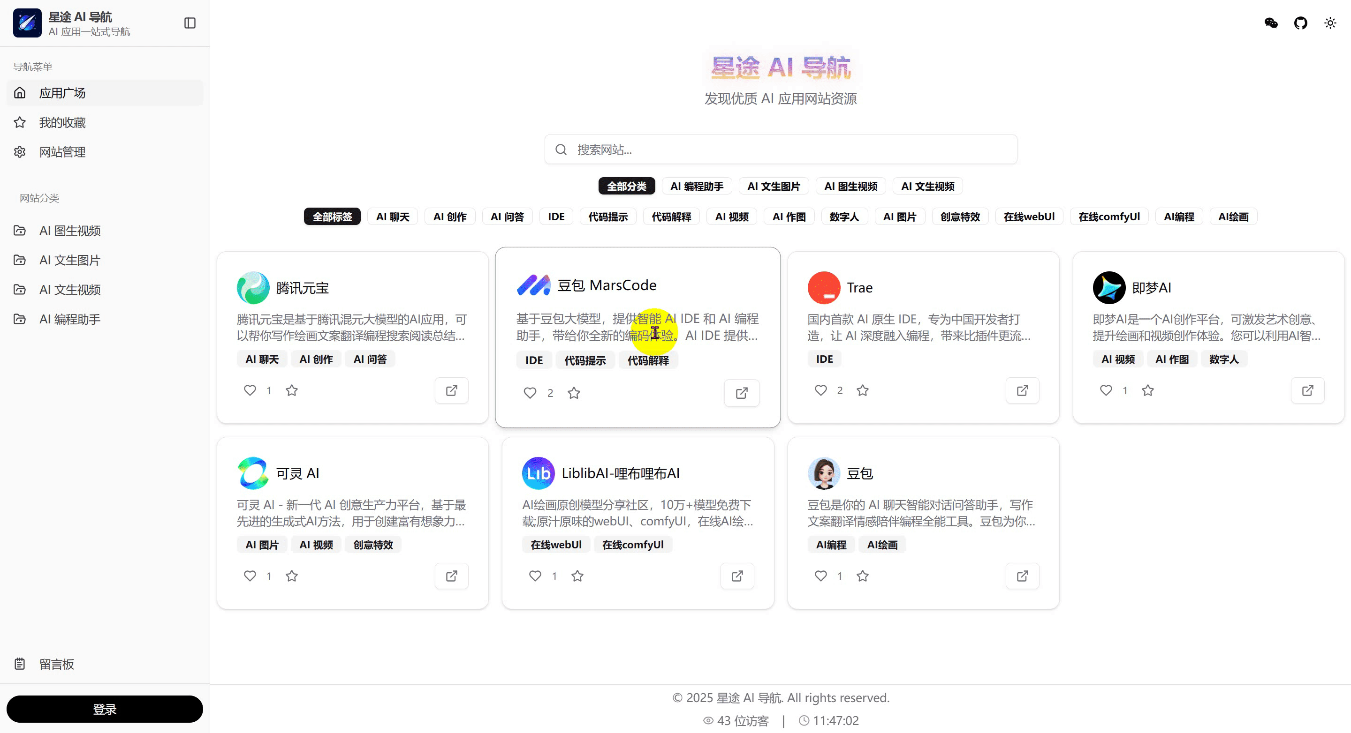The width and height of the screenshot is (1351, 733).
Task: Filter by AI 图生视频 category pill
Action: [x=850, y=186]
